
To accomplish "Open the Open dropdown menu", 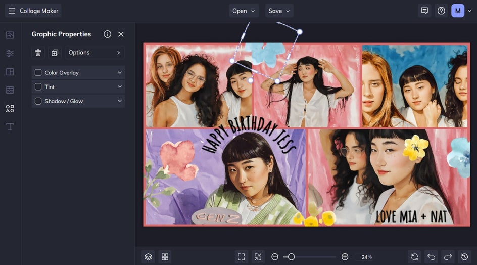I will (x=244, y=11).
